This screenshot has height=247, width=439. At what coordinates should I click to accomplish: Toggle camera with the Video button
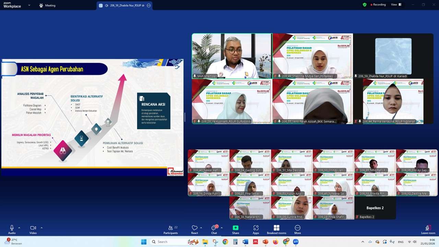(33, 229)
